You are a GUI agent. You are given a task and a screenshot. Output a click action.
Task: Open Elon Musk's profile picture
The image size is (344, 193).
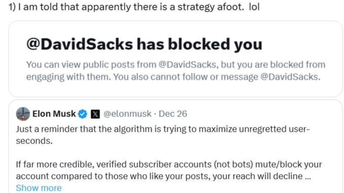point(23,114)
